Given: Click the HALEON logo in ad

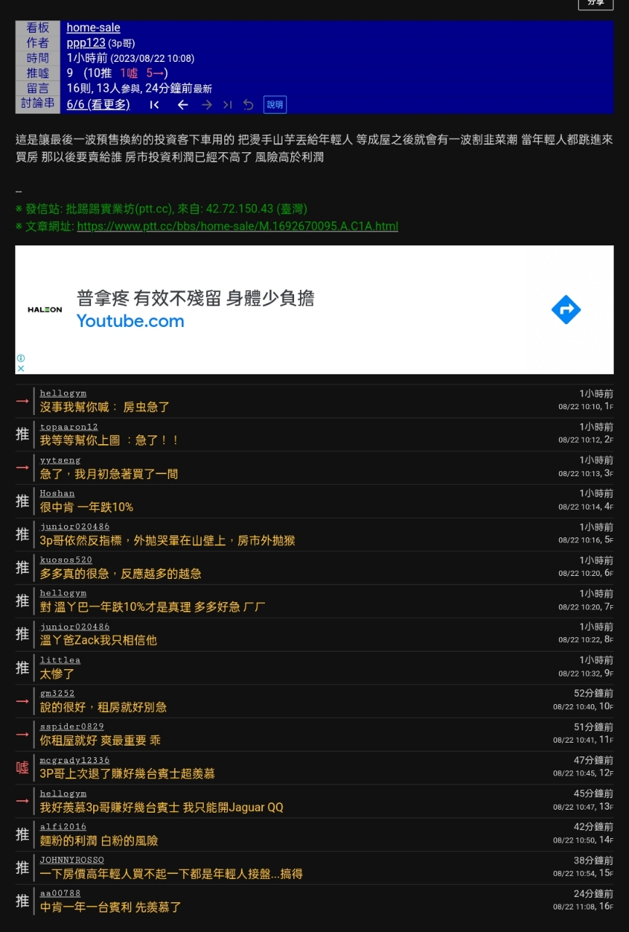Looking at the screenshot, I should pos(45,309).
